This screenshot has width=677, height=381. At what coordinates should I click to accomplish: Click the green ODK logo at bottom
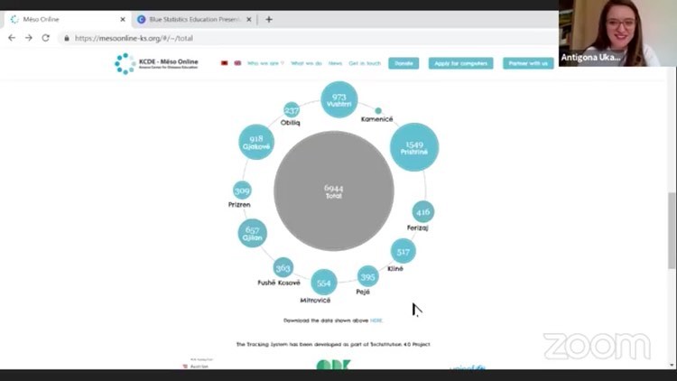(x=334, y=365)
